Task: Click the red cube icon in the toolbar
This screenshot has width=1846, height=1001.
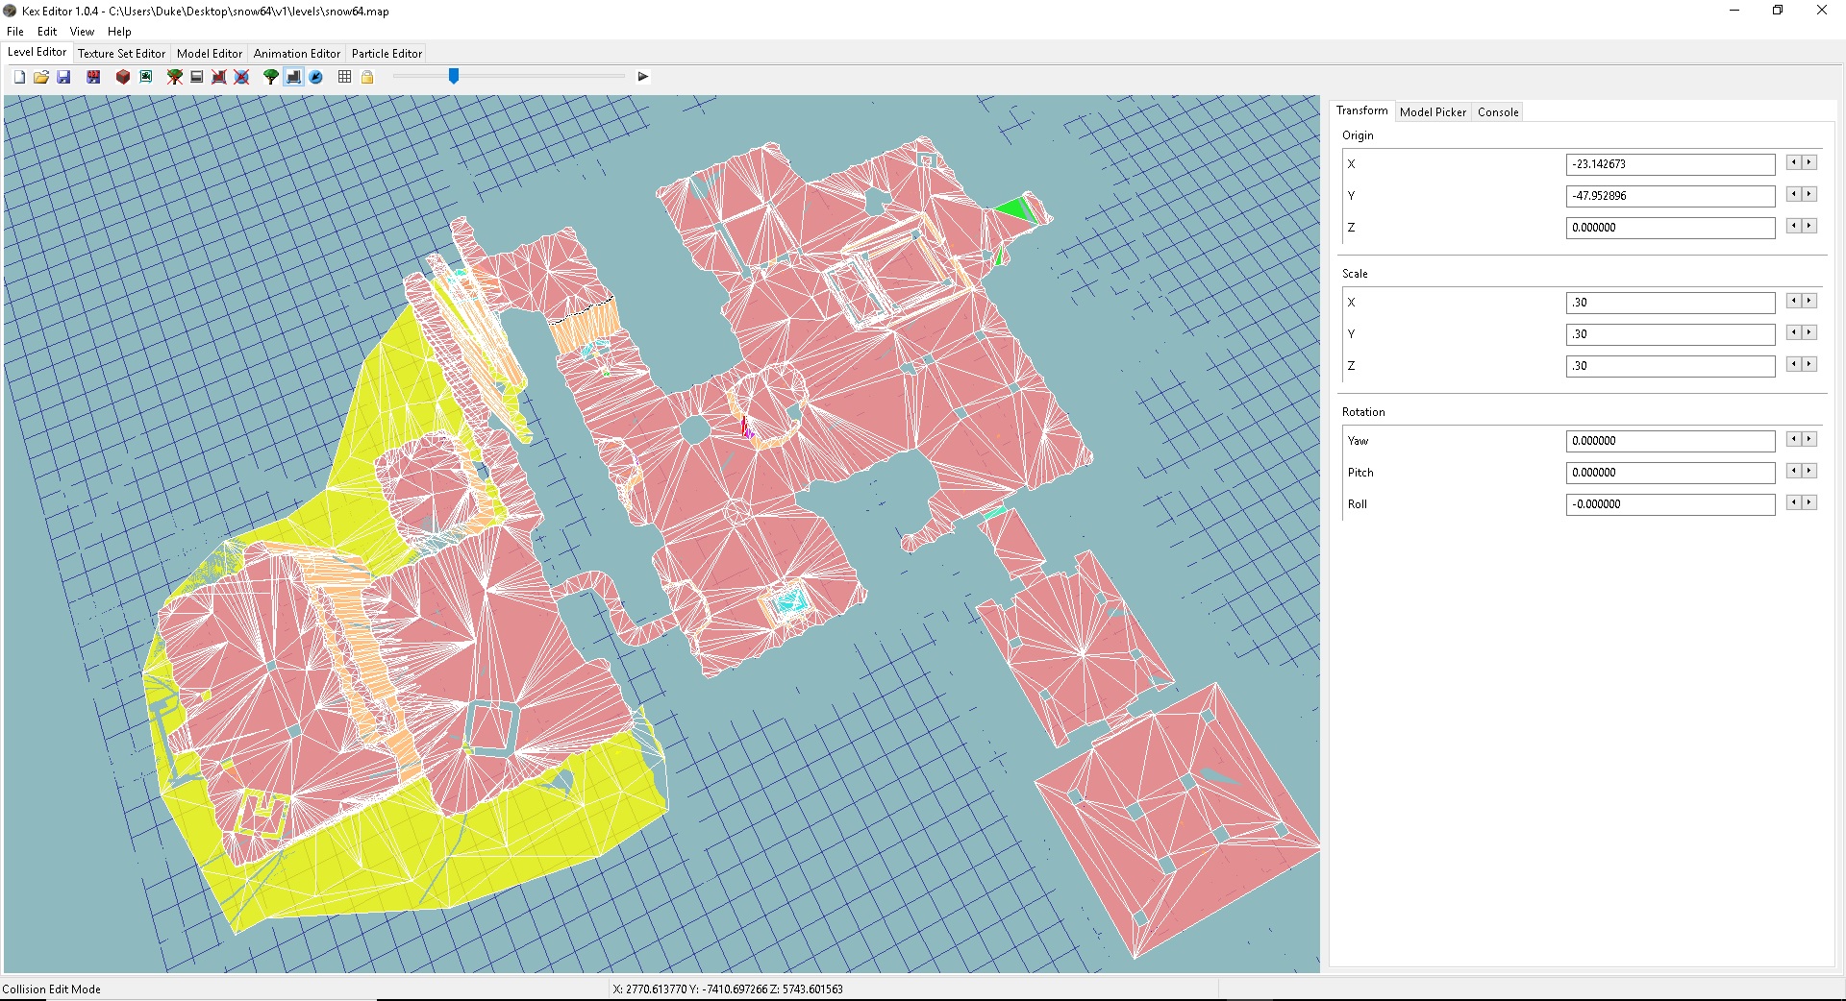Action: [x=123, y=77]
